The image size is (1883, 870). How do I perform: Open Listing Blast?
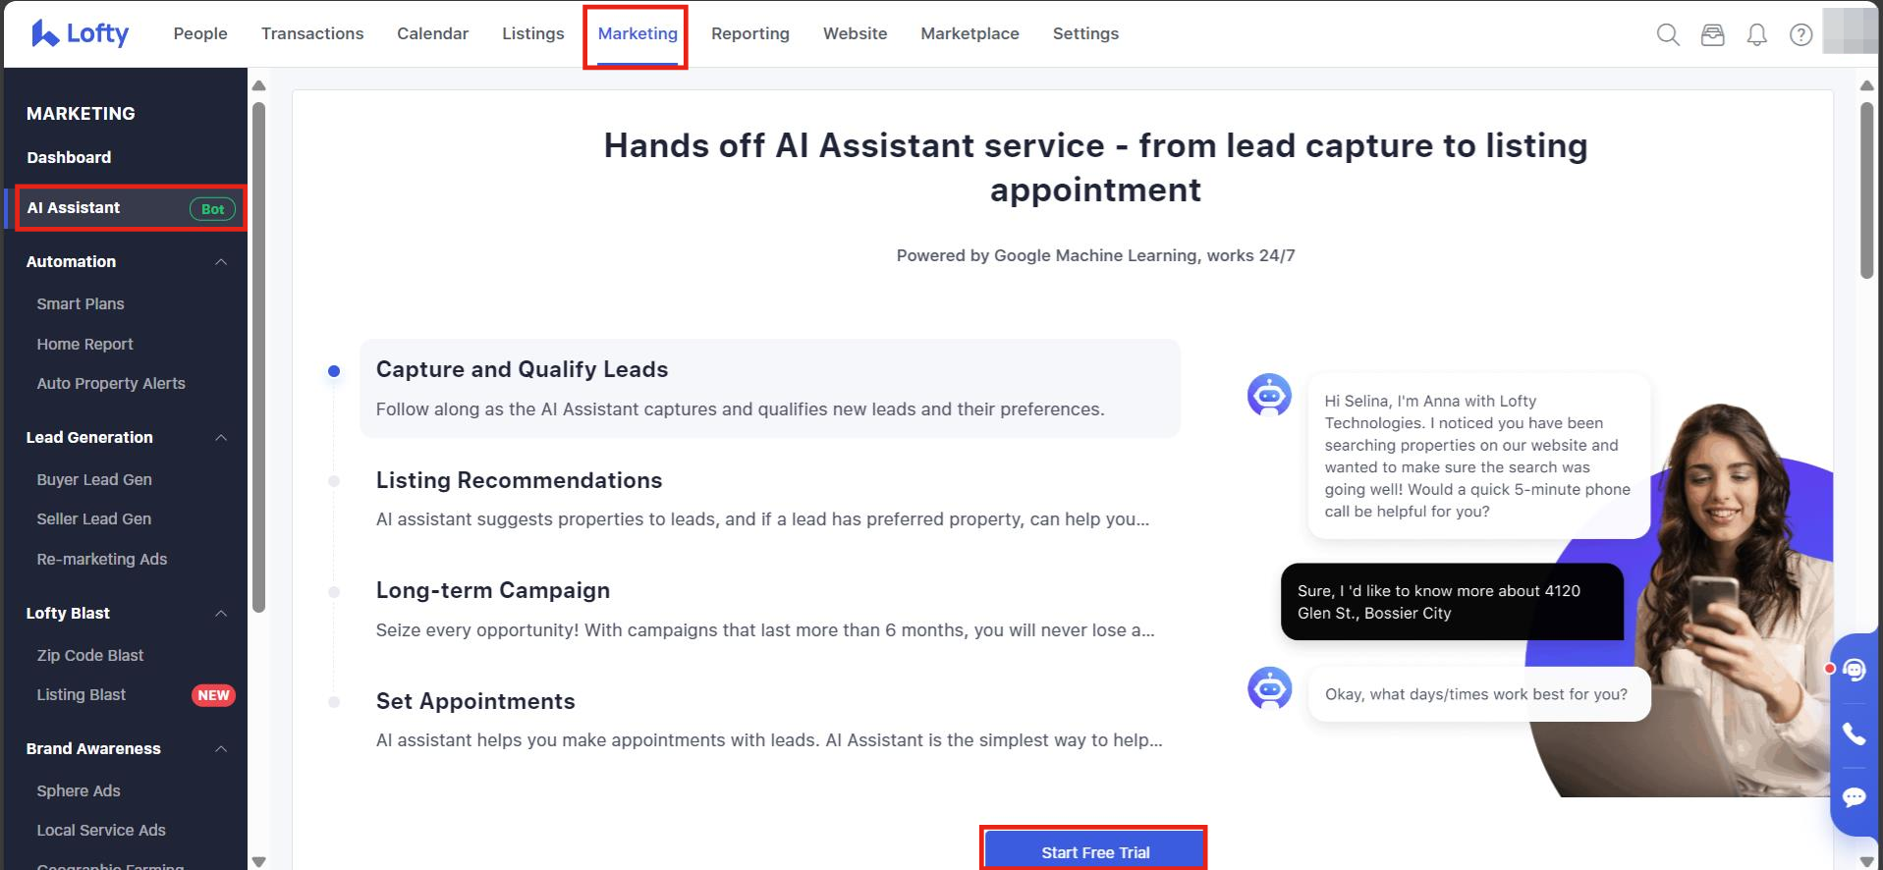coord(82,695)
